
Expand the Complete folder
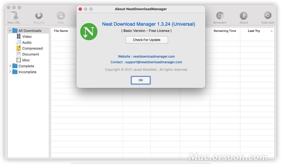point(10,66)
